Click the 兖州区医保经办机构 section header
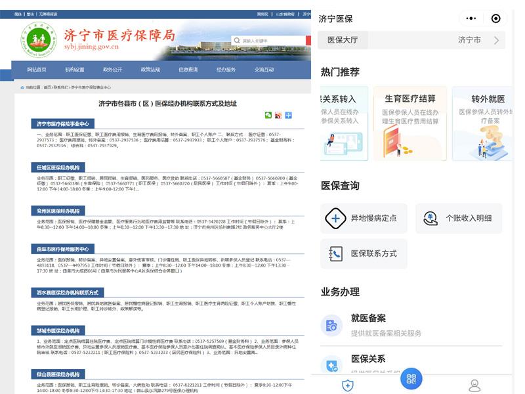Screen dimensions: 525x394 [58, 211]
